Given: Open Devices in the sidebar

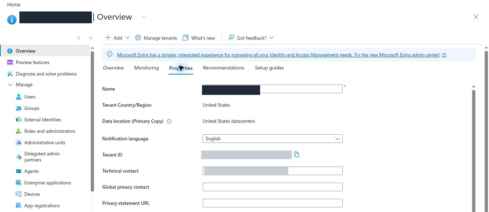Looking at the screenshot, I should click(x=32, y=194).
